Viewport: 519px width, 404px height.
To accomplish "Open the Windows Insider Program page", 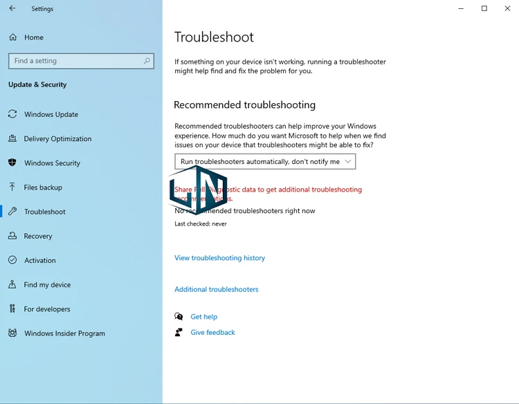I will pos(64,333).
